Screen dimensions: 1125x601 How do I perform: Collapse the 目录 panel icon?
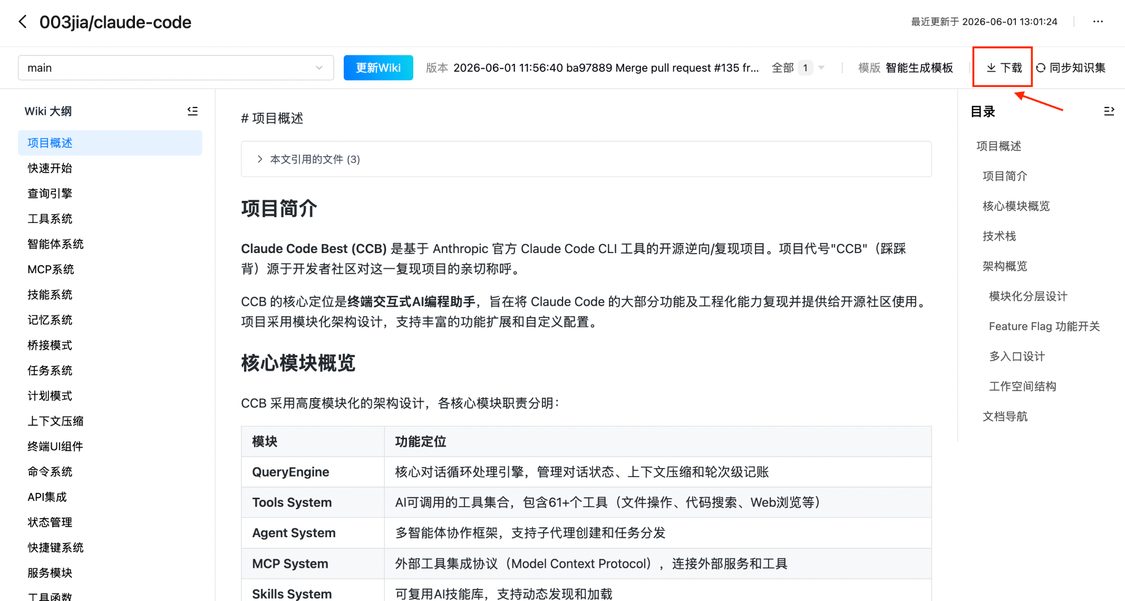1109,111
